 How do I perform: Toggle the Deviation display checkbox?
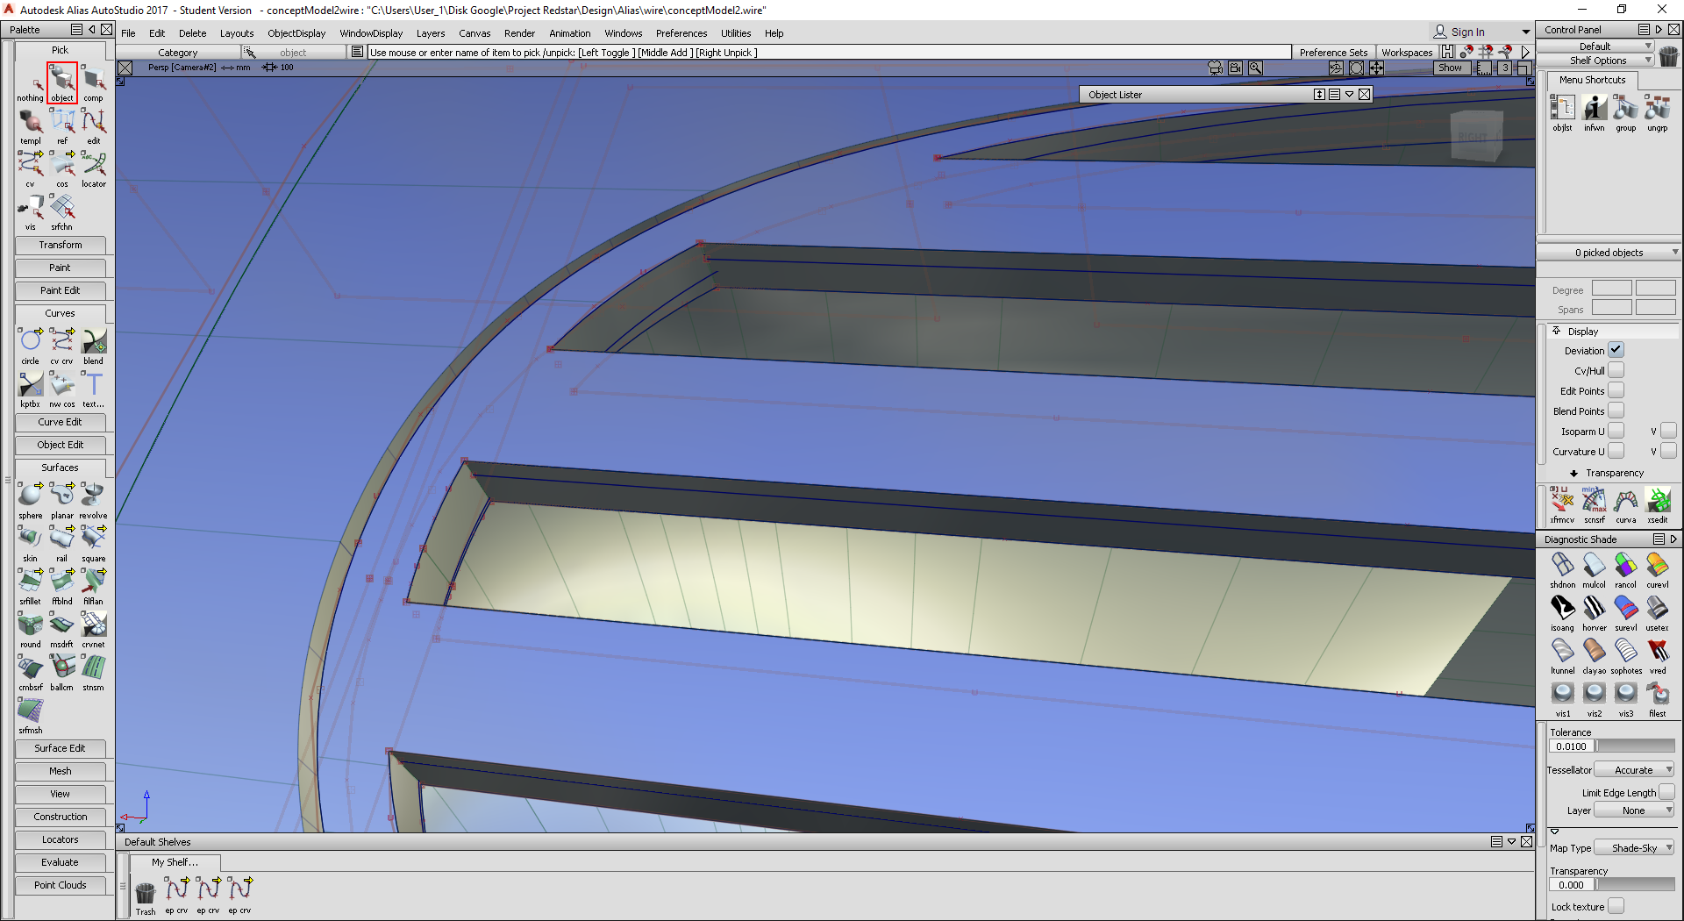coord(1616,350)
